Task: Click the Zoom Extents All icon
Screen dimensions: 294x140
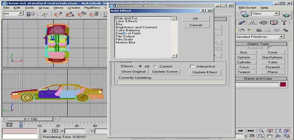Action: pyautogui.click(x=287, y=131)
